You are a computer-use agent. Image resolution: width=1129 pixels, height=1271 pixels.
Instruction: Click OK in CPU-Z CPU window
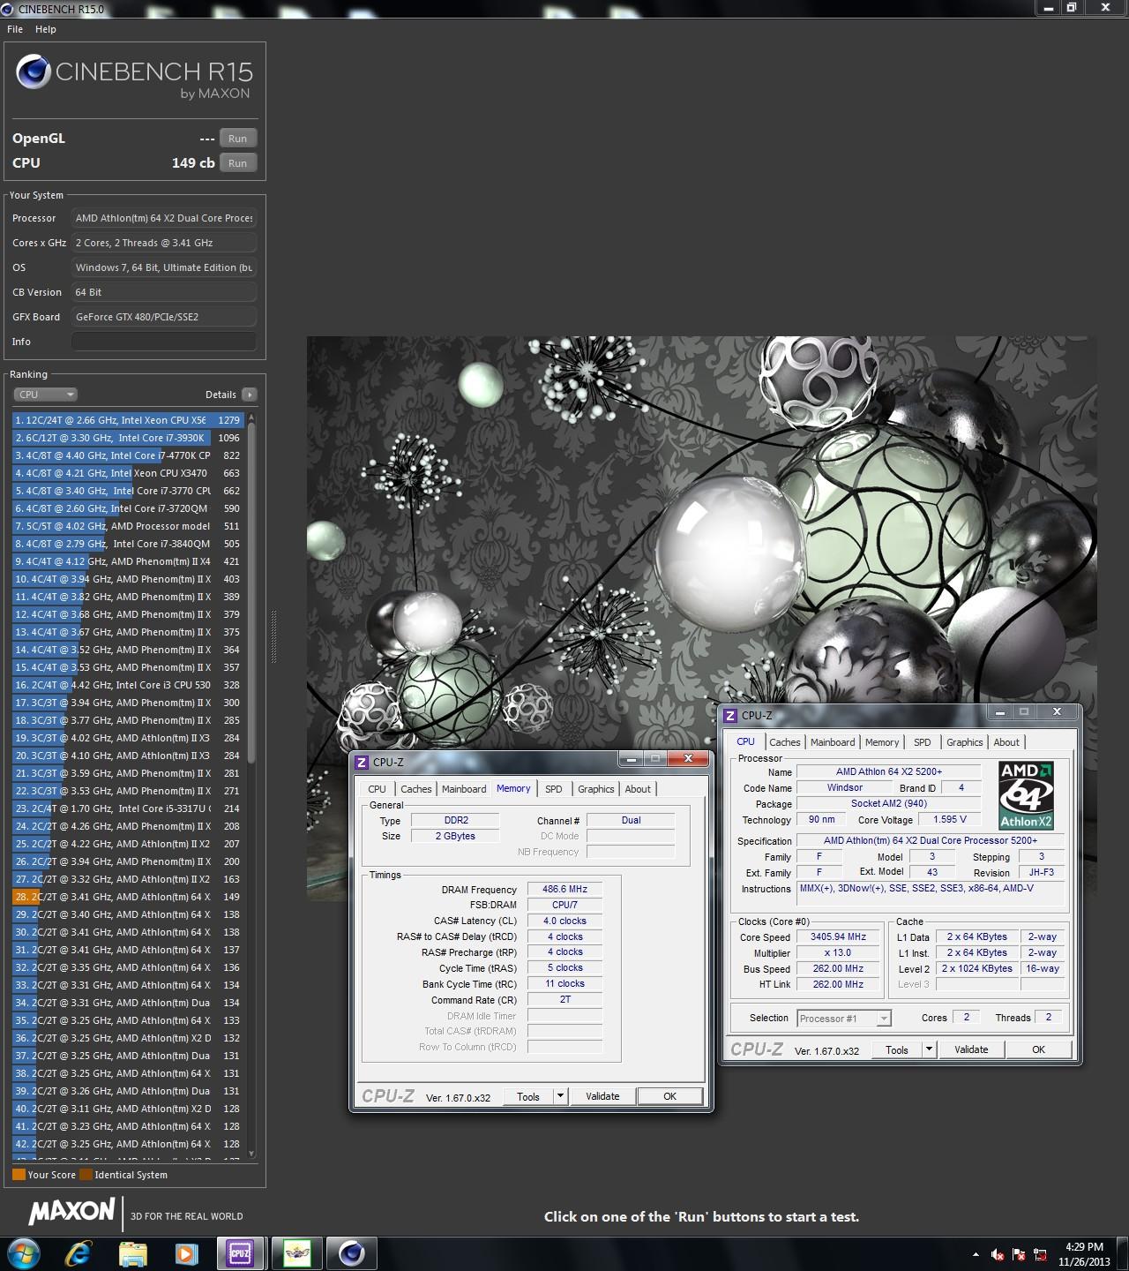(1038, 1049)
